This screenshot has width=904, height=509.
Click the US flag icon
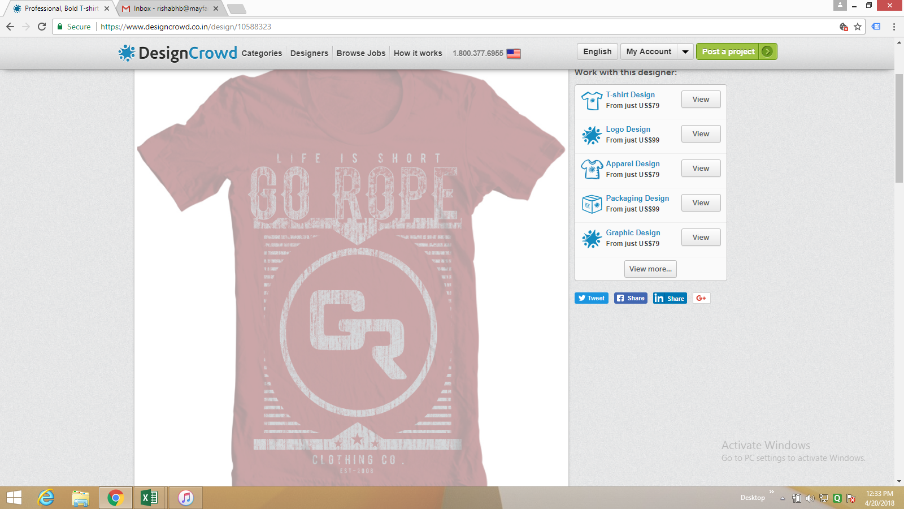pos(514,53)
